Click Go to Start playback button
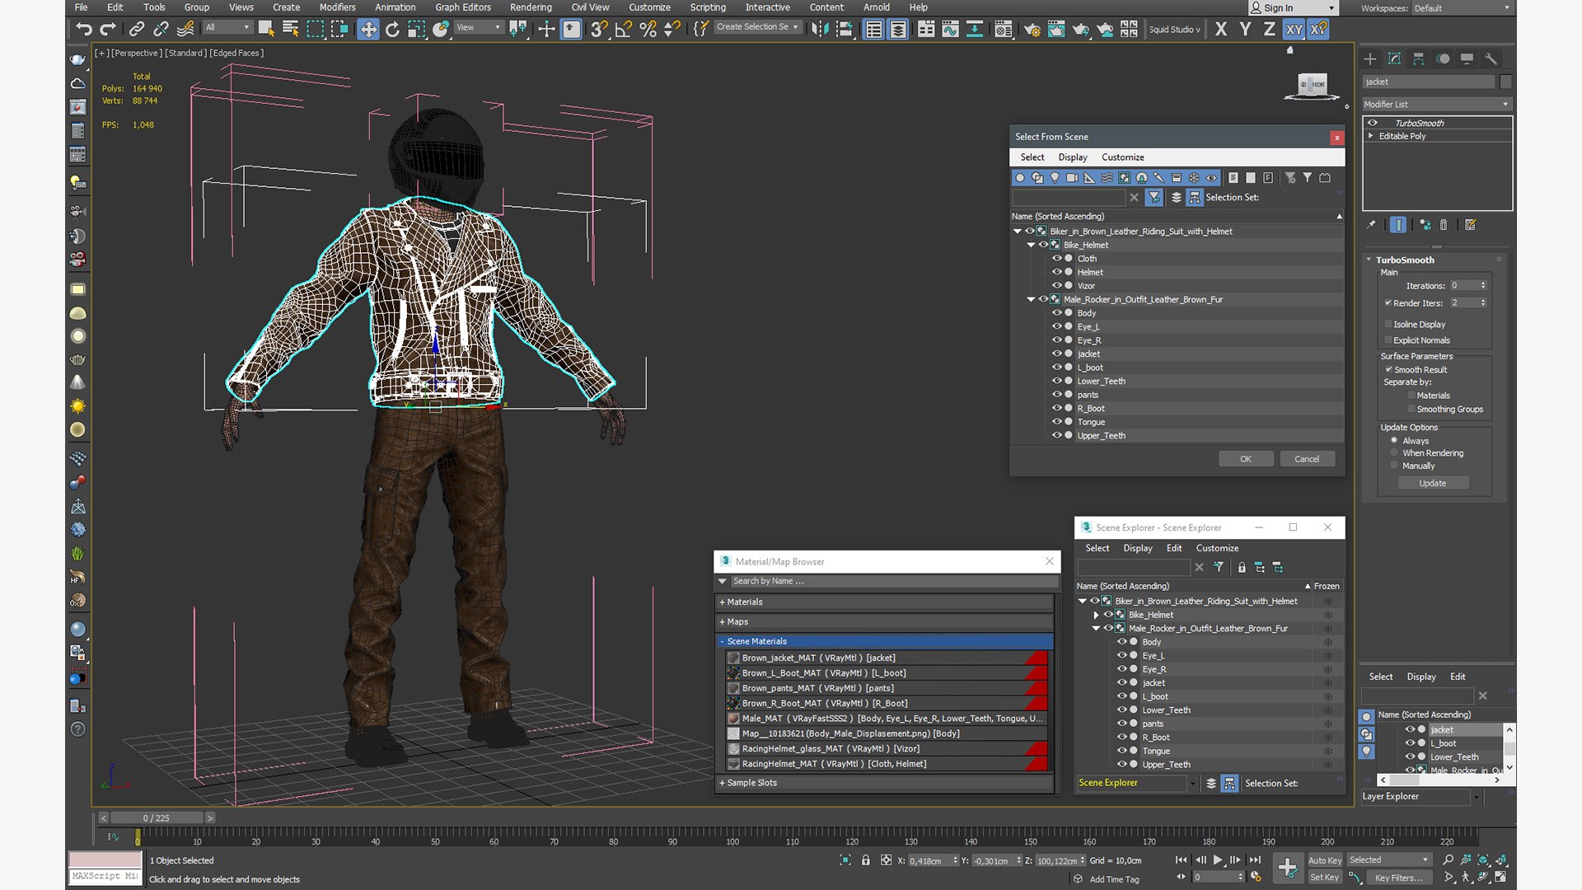This screenshot has height=890, width=1582. (x=1181, y=860)
